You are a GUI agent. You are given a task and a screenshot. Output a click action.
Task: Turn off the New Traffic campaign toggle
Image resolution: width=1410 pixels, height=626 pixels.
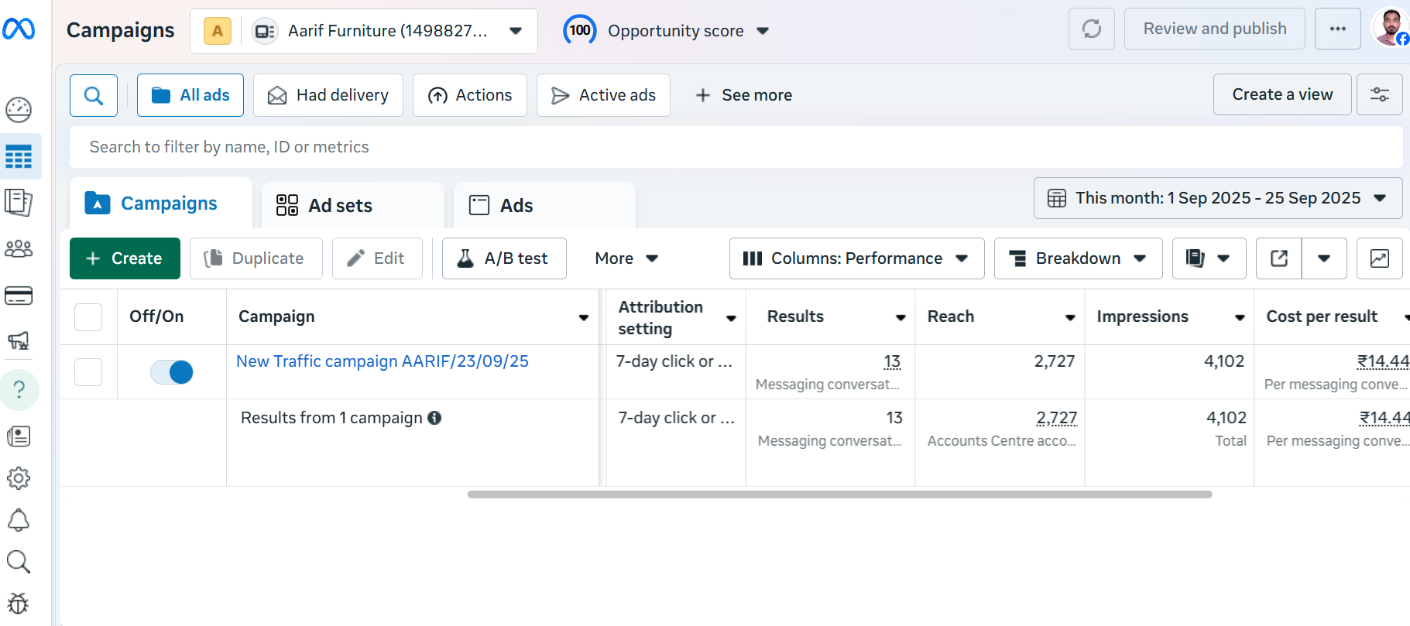[x=172, y=372]
